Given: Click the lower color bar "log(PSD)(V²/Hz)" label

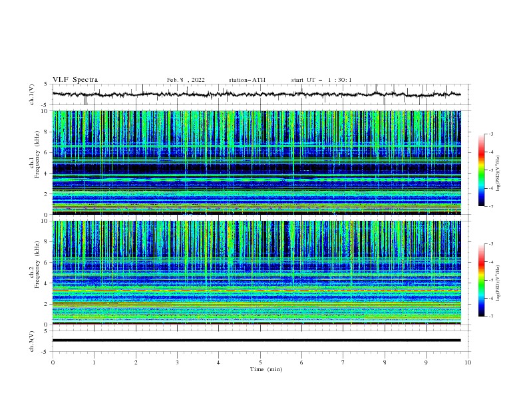Looking at the screenshot, I should tap(498, 283).
